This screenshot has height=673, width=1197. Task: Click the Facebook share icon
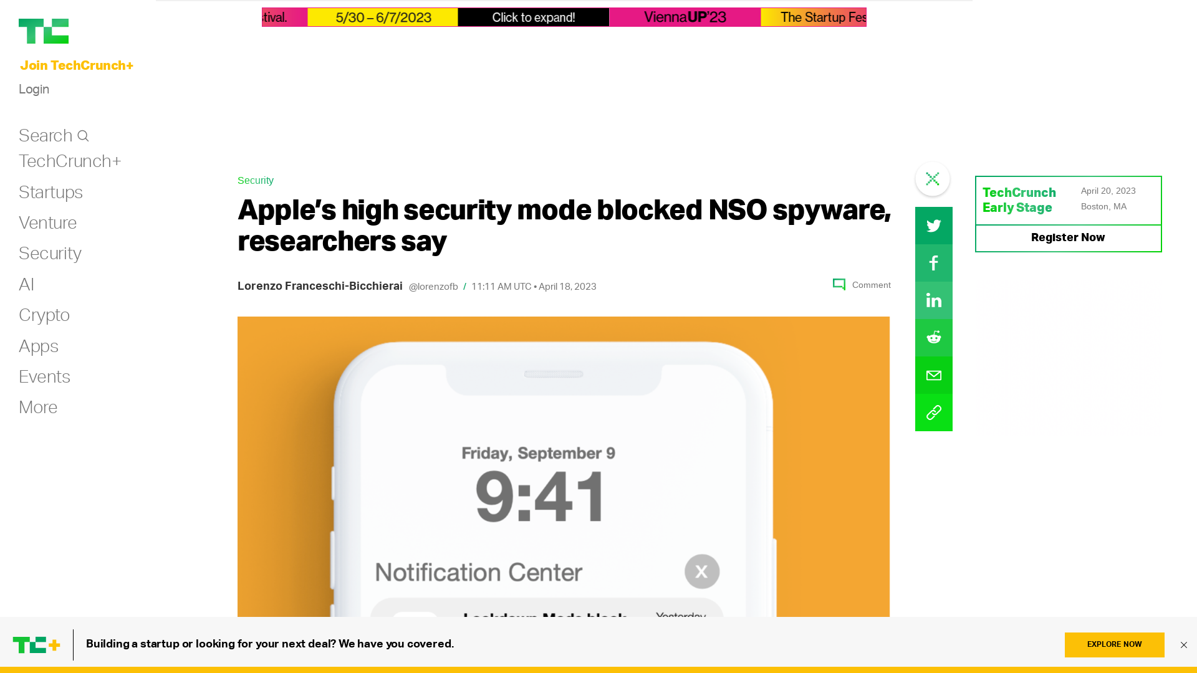933,263
